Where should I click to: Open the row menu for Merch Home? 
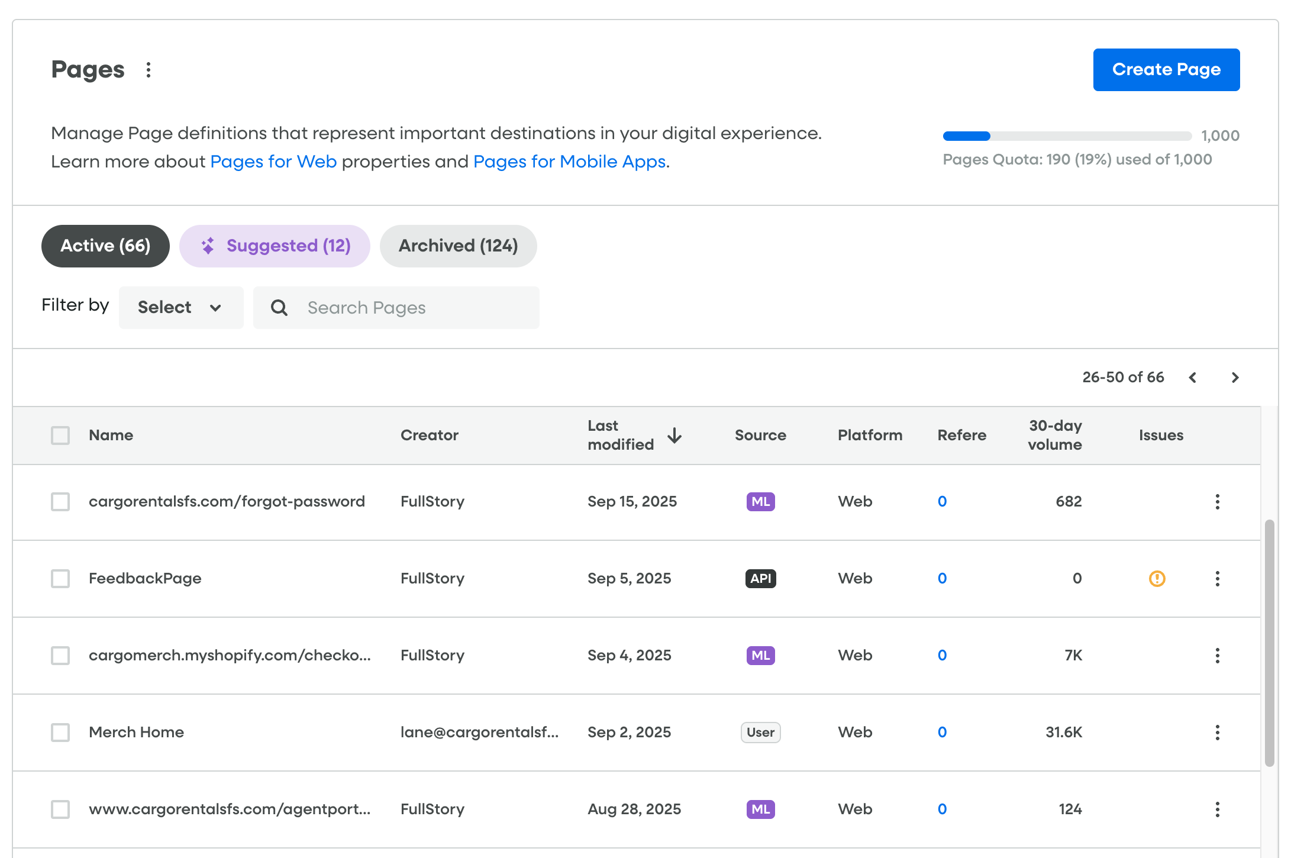[1217, 733]
